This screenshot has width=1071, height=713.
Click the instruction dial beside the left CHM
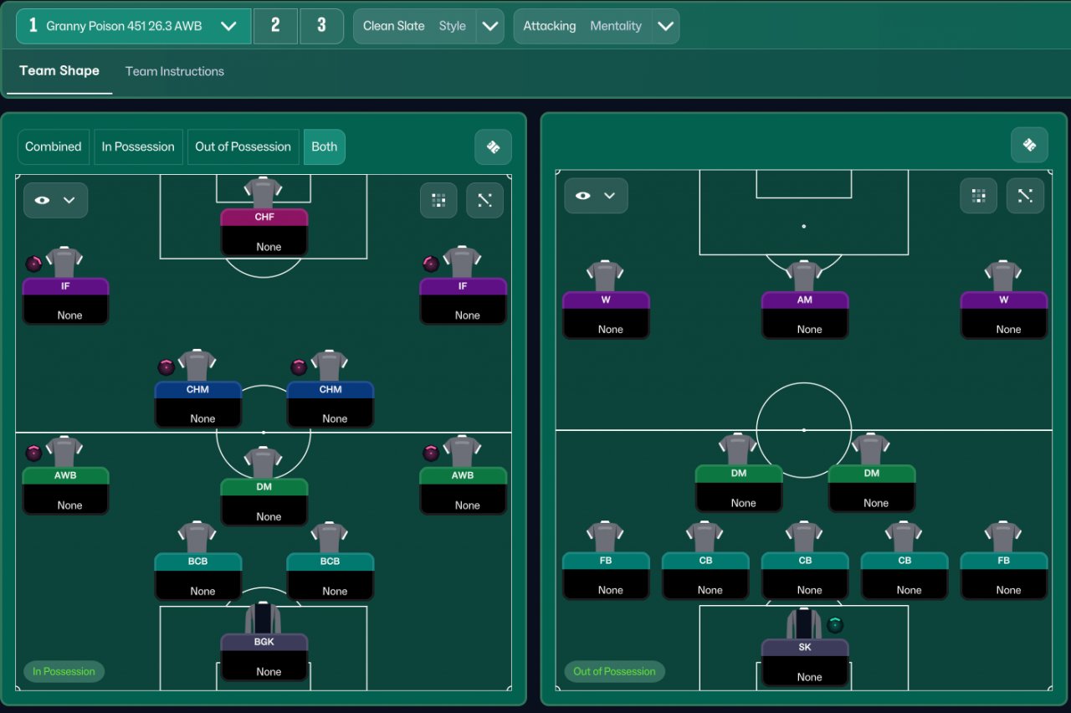[166, 367]
